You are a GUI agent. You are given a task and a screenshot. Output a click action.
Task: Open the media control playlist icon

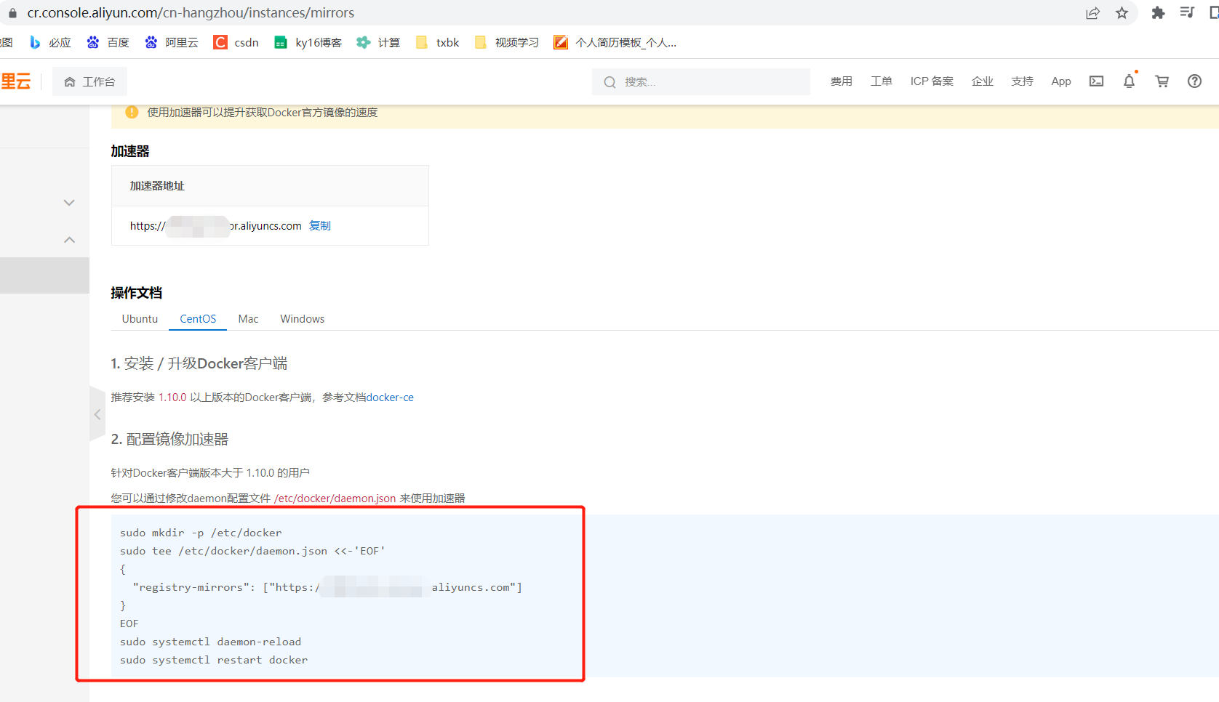tap(1187, 12)
